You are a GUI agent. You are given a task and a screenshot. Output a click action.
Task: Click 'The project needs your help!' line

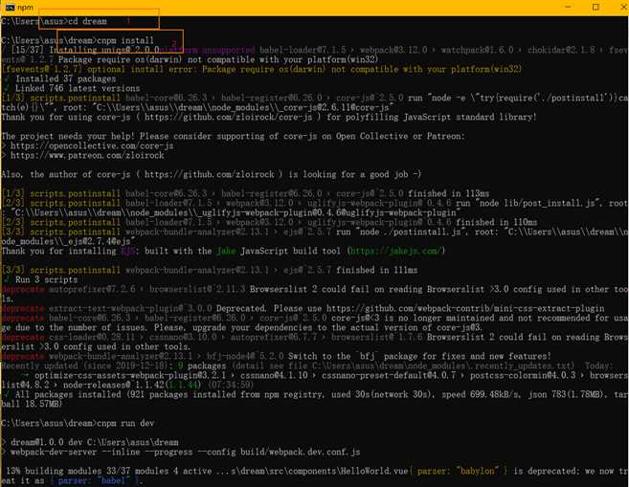[x=233, y=136]
